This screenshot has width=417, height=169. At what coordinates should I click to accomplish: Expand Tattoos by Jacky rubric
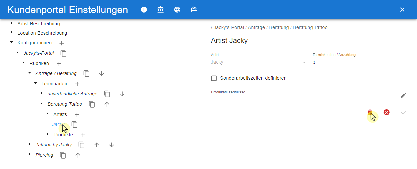coord(30,144)
